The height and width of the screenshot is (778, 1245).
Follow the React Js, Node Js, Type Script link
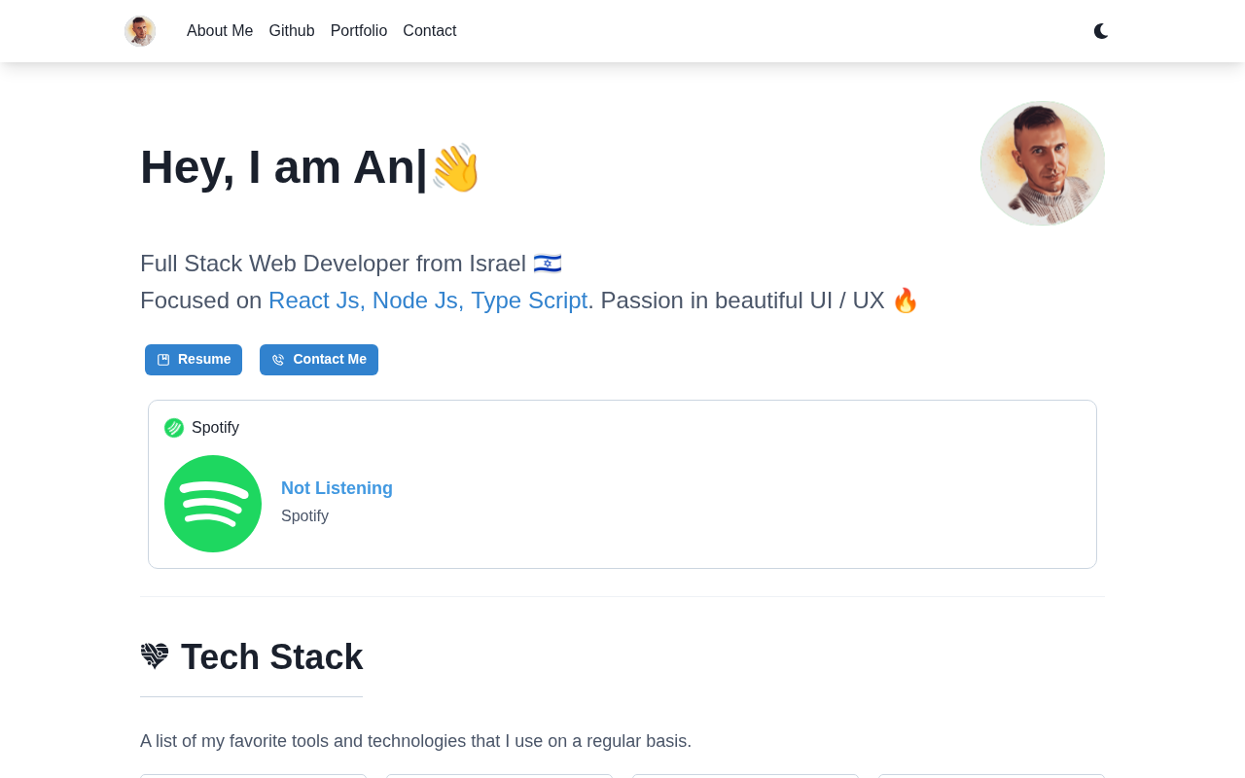pyautogui.click(x=428, y=301)
